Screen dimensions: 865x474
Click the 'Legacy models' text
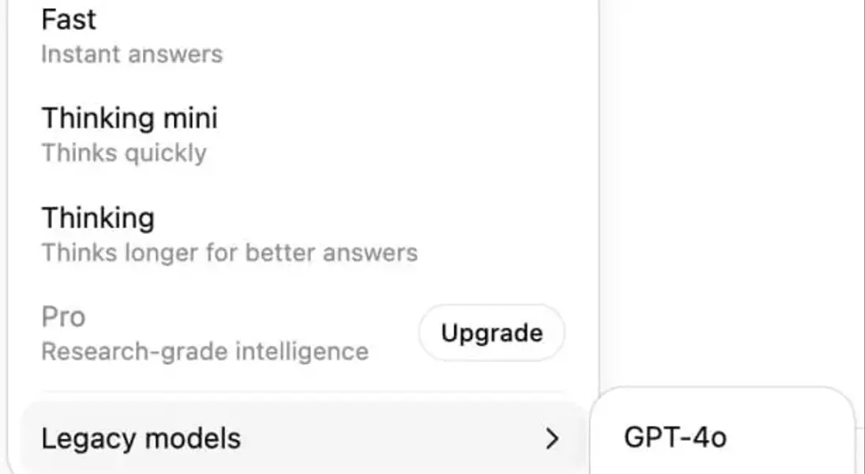(141, 438)
